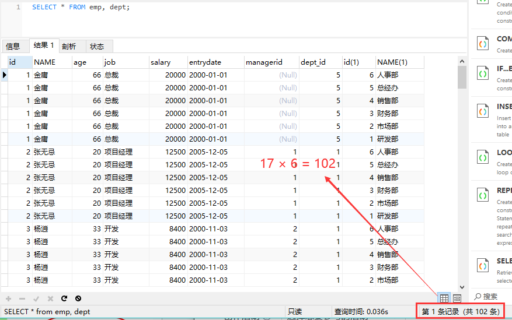Click the REPE snippet icon

coord(483,195)
